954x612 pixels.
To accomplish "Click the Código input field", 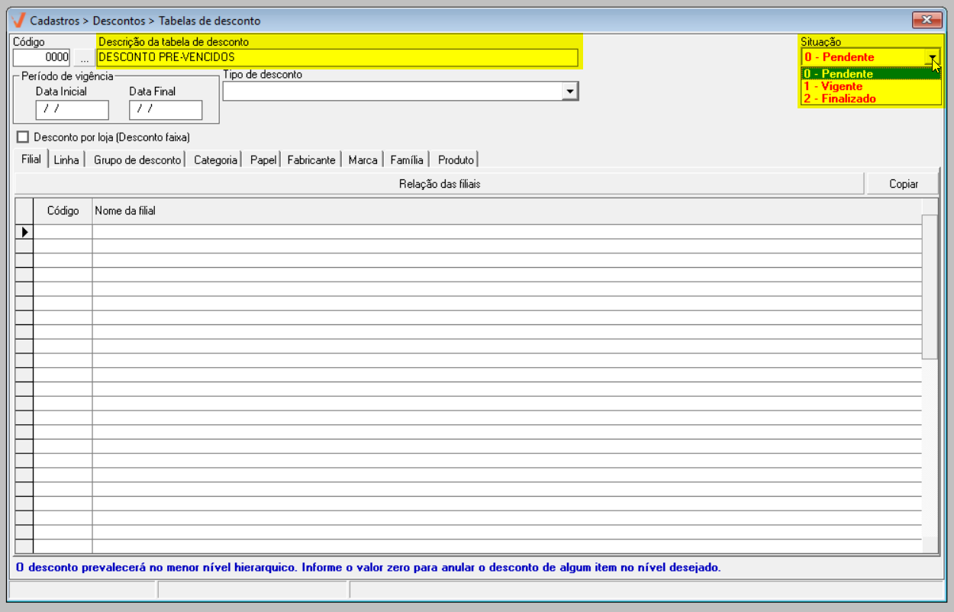I will [x=41, y=57].
